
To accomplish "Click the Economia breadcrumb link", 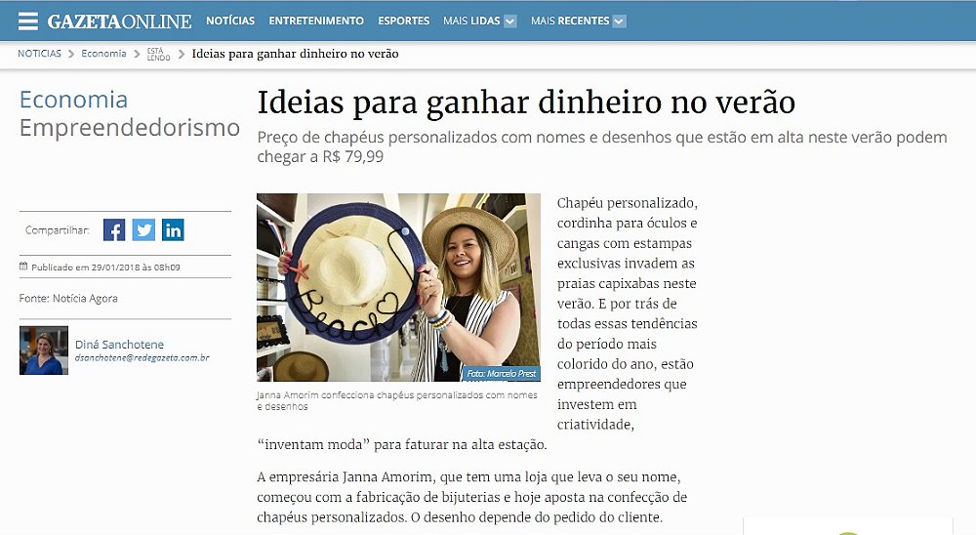I will coord(103,54).
